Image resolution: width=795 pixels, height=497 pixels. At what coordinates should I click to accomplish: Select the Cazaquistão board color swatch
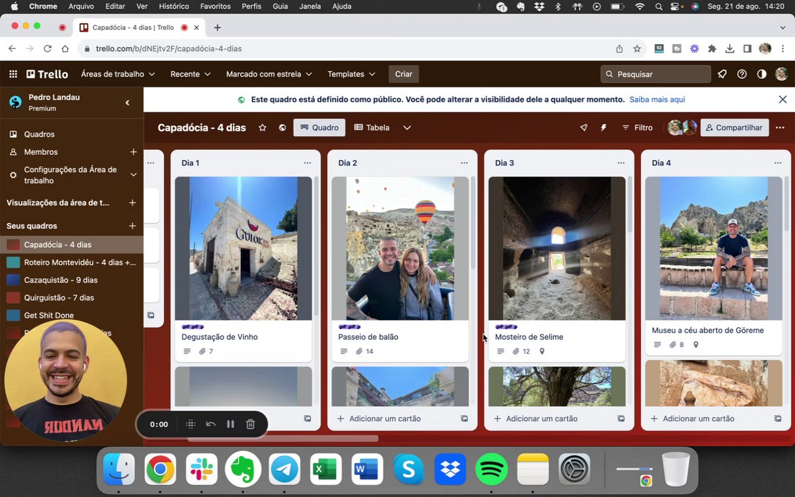tap(13, 280)
